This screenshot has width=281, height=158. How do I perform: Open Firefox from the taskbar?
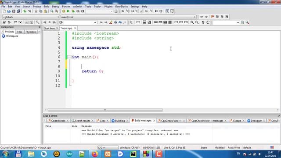(95, 154)
